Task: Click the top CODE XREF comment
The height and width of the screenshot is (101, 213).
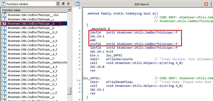Action: click(x=184, y=17)
